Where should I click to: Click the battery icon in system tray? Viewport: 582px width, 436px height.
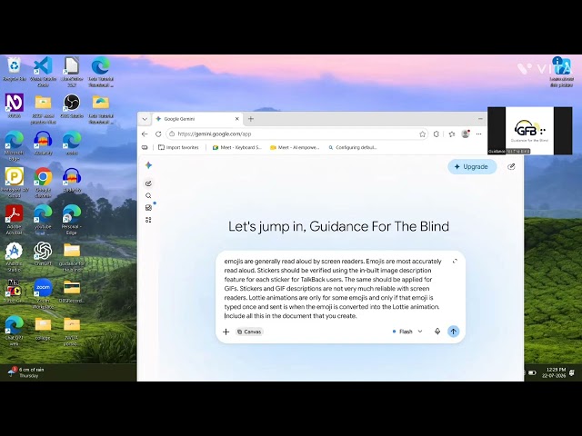(x=532, y=372)
